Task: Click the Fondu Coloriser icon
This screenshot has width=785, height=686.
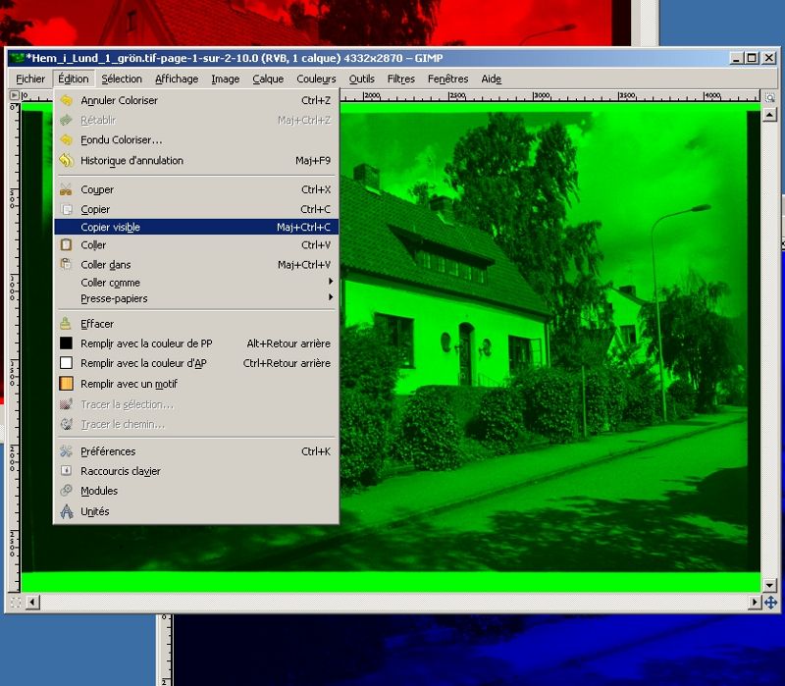Action: tap(67, 140)
